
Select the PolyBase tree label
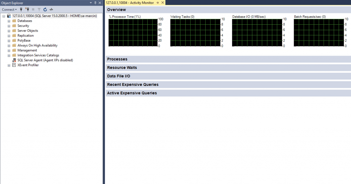point(24,40)
